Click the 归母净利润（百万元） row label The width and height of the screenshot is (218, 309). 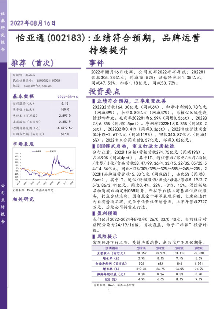tap(111, 263)
